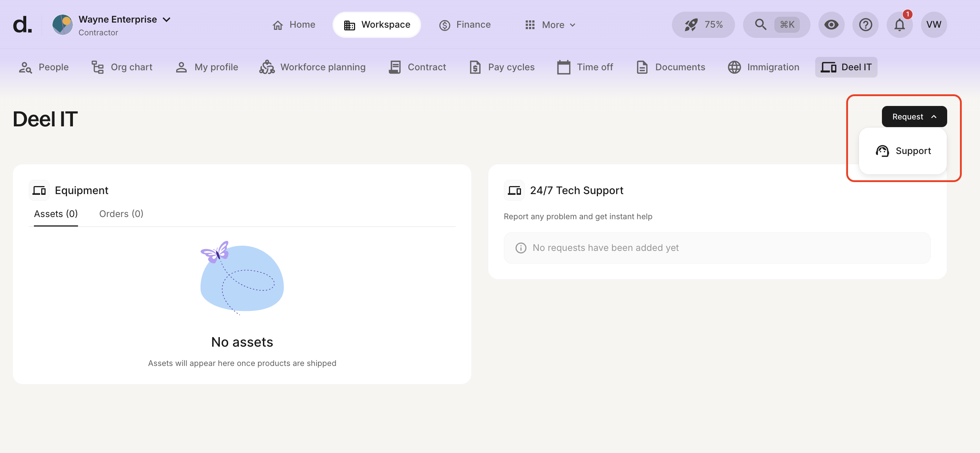Click the Equipment devices icon
Image resolution: width=980 pixels, height=453 pixels.
[x=39, y=190]
